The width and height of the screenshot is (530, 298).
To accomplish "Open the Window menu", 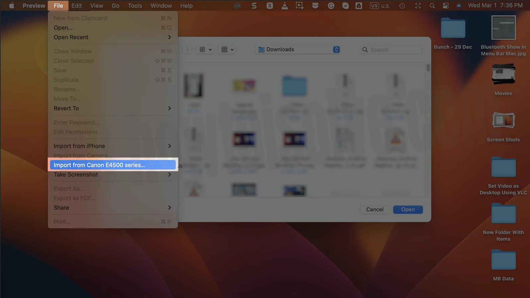I will [x=161, y=6].
